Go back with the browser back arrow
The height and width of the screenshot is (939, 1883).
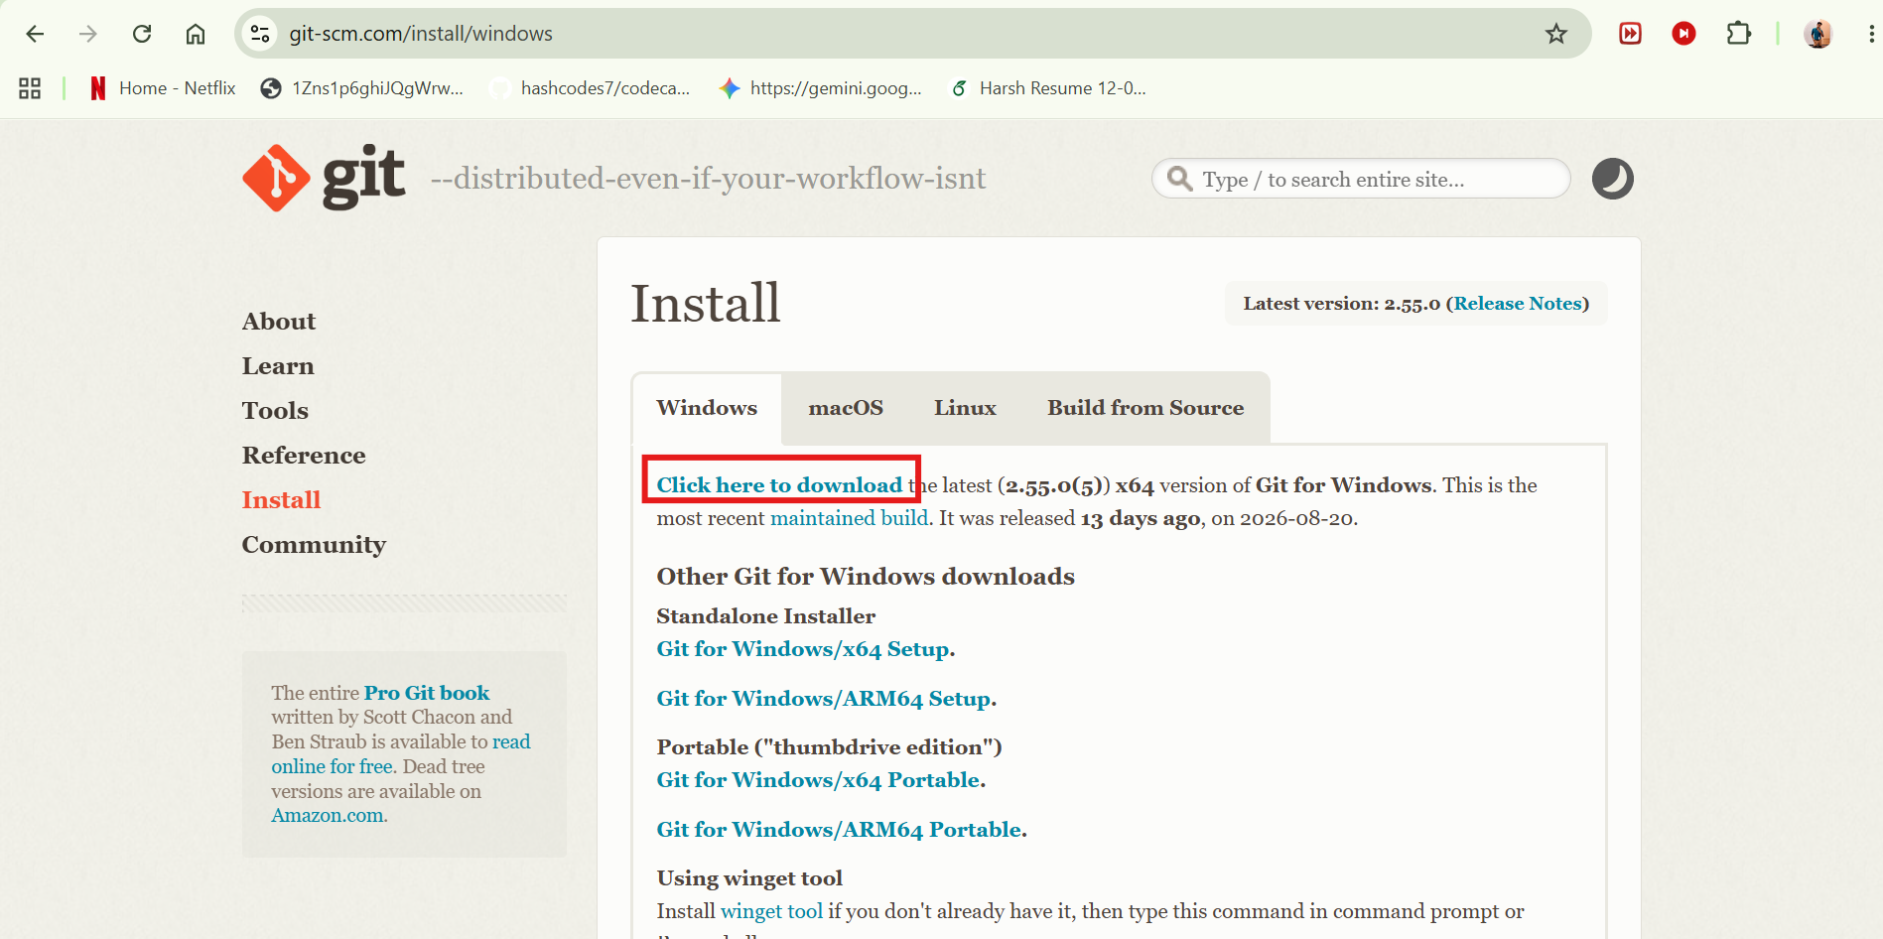[x=35, y=34]
